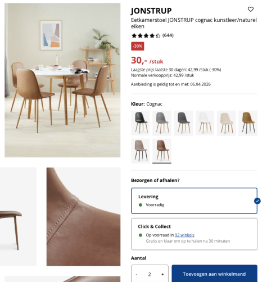The image size is (267, 282).
Task: Select the Levering delivery option
Action: pos(194,201)
